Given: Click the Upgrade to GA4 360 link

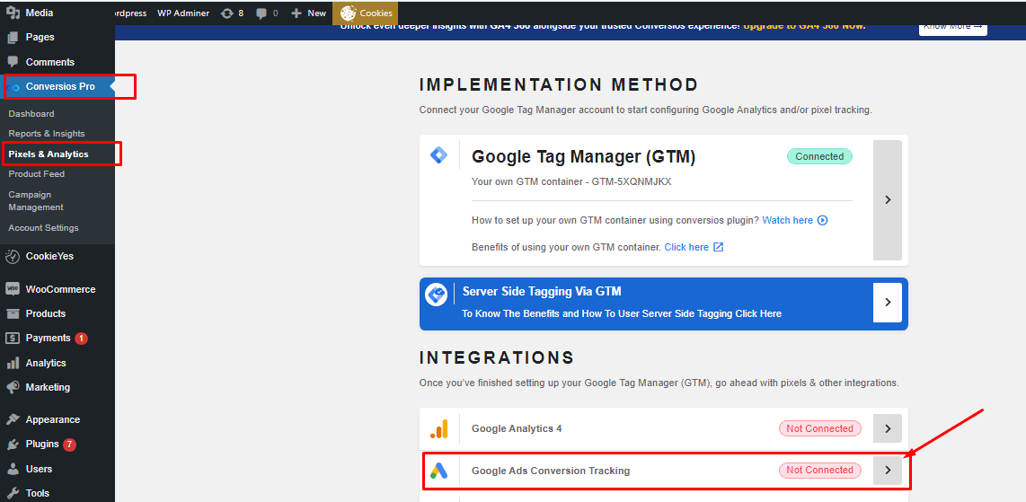Looking at the screenshot, I should pyautogui.click(x=804, y=26).
